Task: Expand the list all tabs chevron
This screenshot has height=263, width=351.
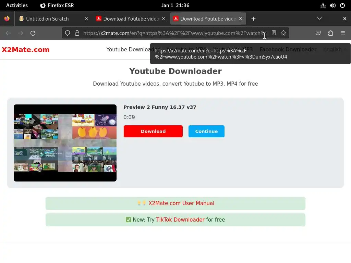Action: pos(319,18)
